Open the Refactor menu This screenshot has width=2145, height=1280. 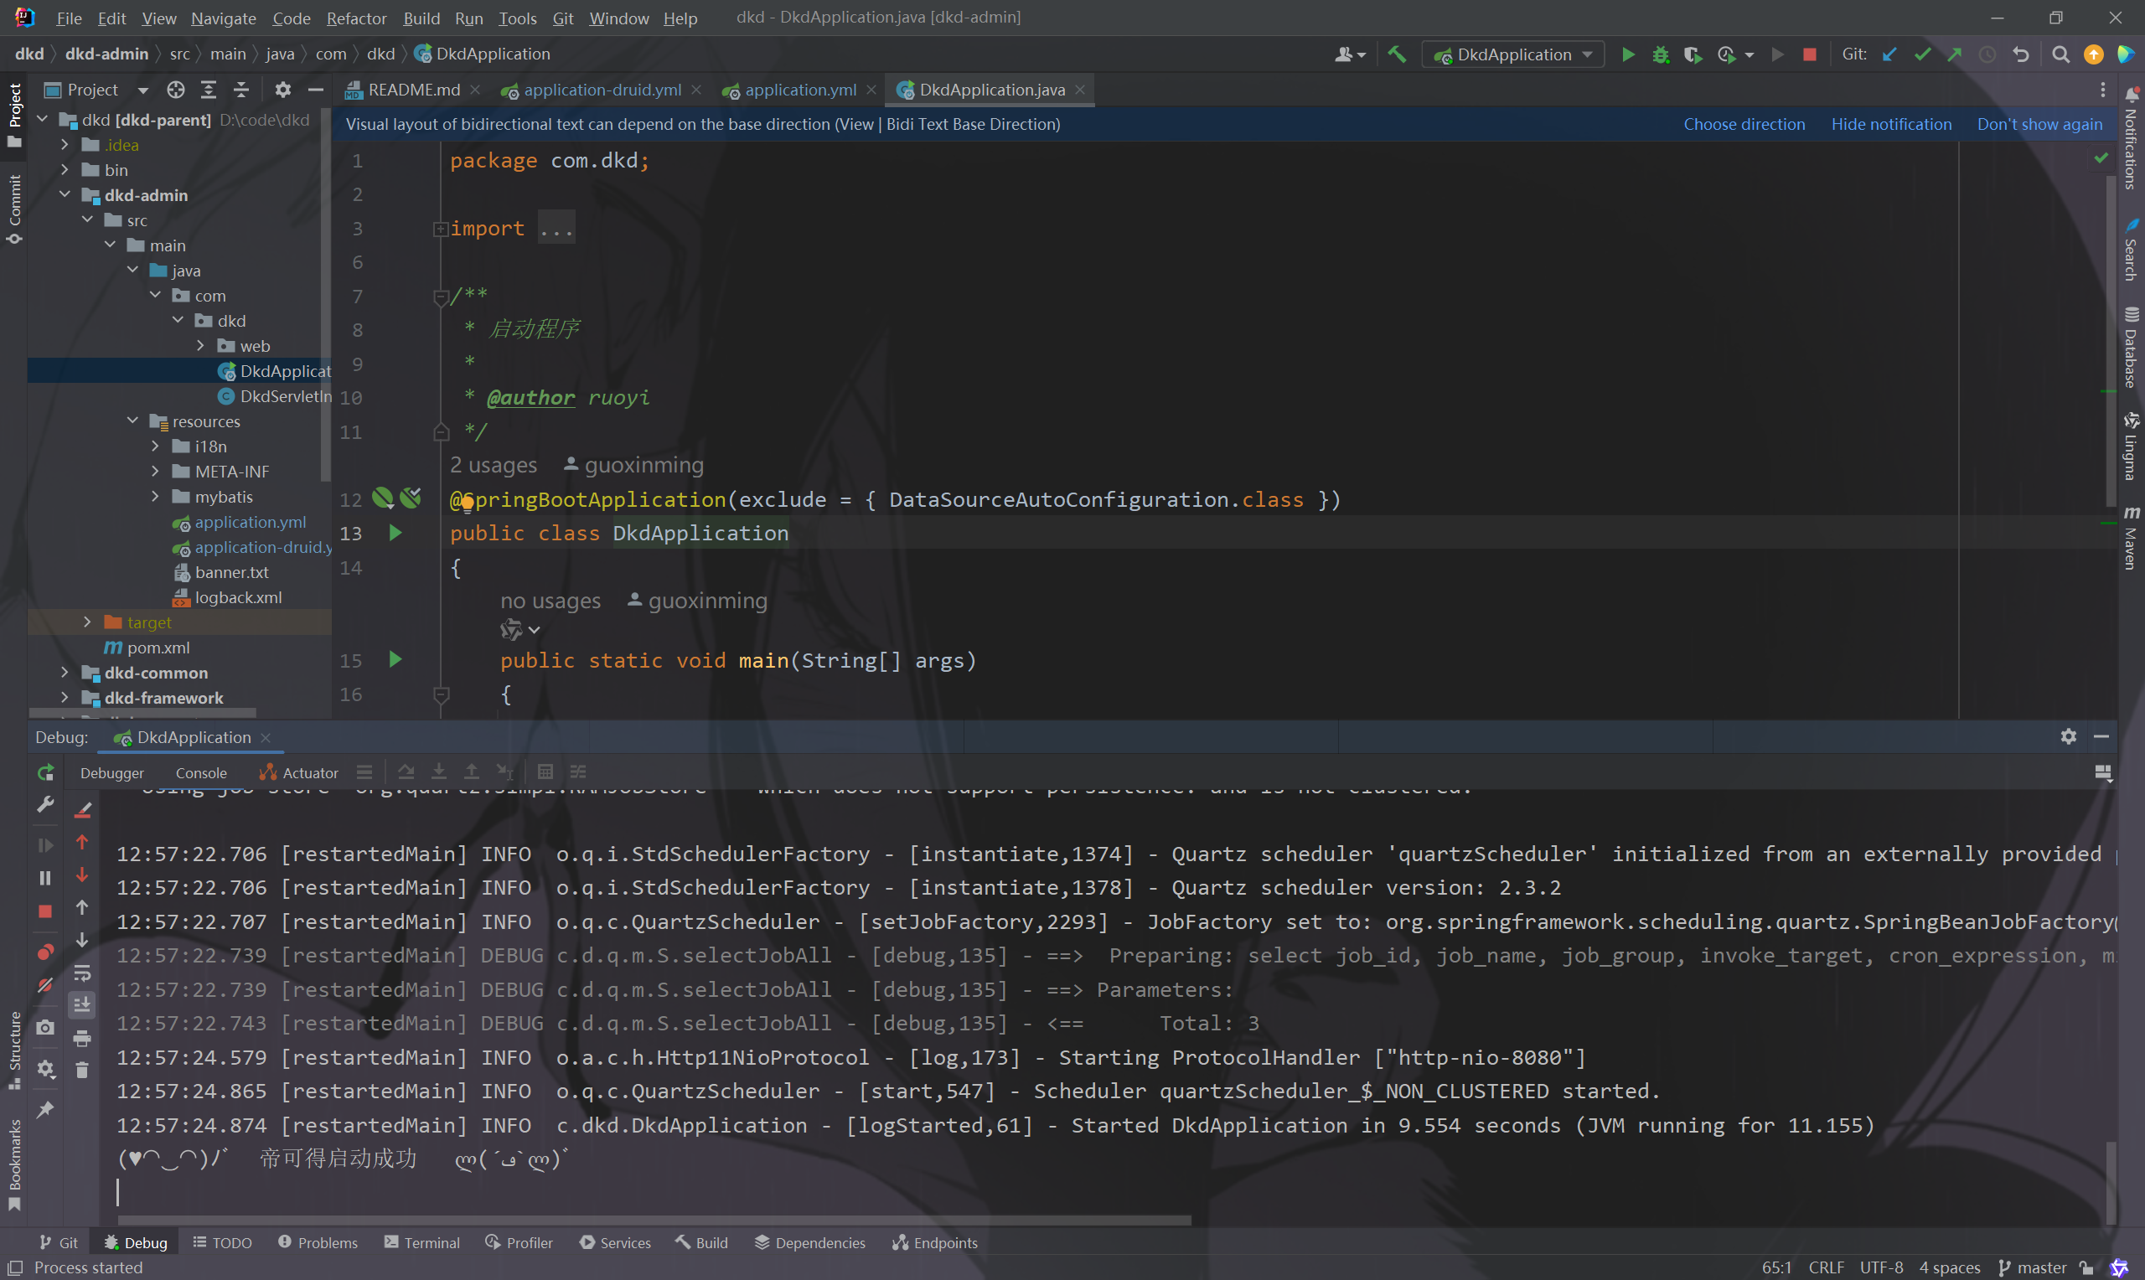pos(355,18)
